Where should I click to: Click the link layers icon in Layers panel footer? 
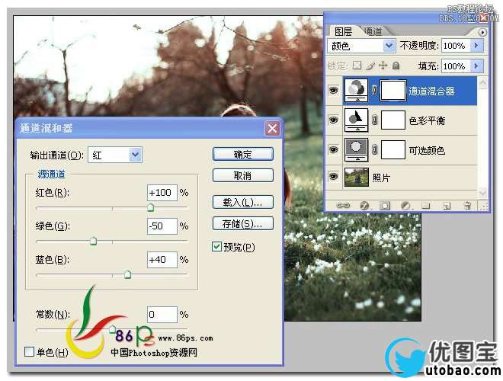point(343,205)
